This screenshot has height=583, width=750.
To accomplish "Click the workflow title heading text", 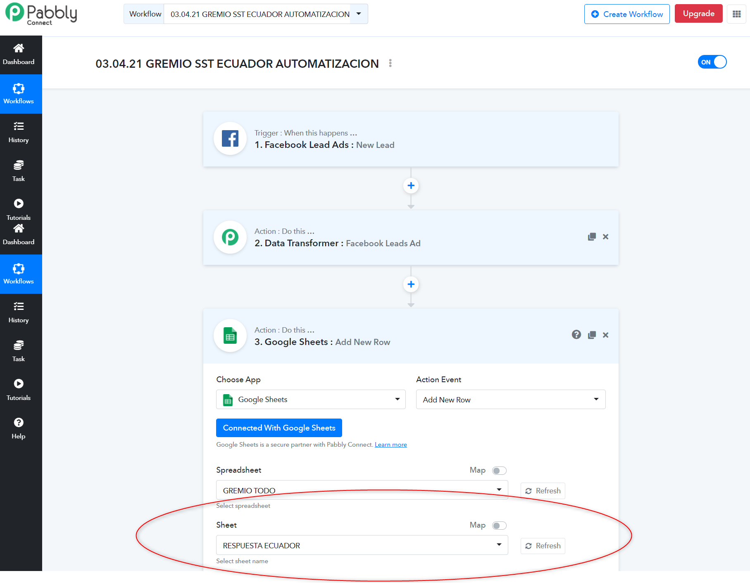I will click(x=237, y=64).
